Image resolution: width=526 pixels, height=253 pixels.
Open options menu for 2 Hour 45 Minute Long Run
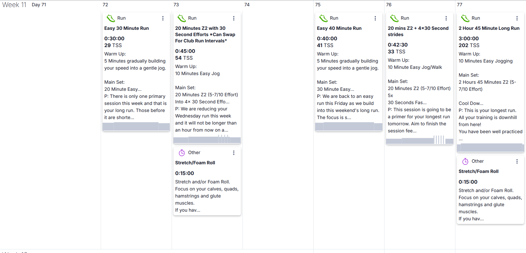tap(517, 18)
